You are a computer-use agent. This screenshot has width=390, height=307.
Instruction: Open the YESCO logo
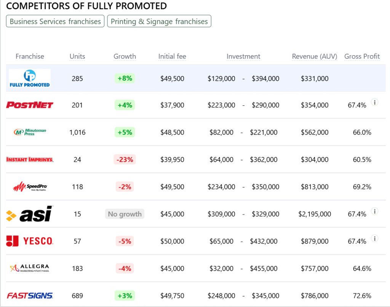click(x=30, y=241)
